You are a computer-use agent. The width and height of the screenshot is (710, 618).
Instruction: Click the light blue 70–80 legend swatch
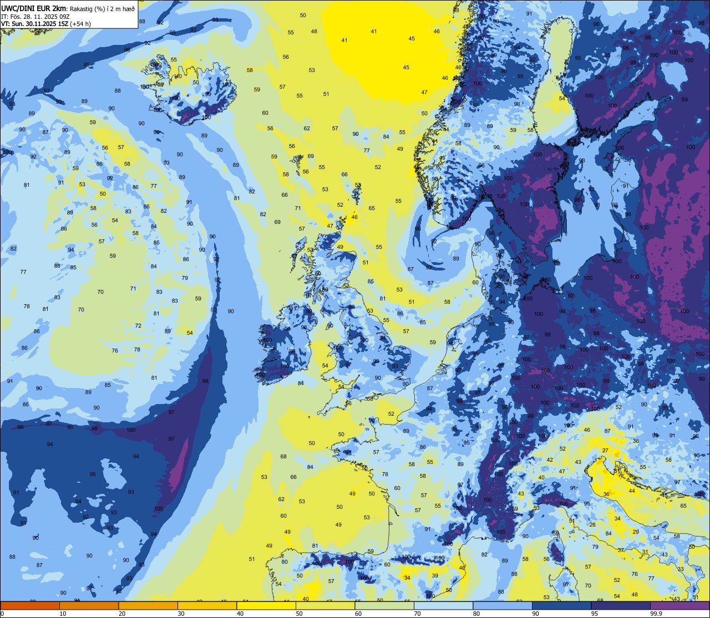[x=443, y=605]
